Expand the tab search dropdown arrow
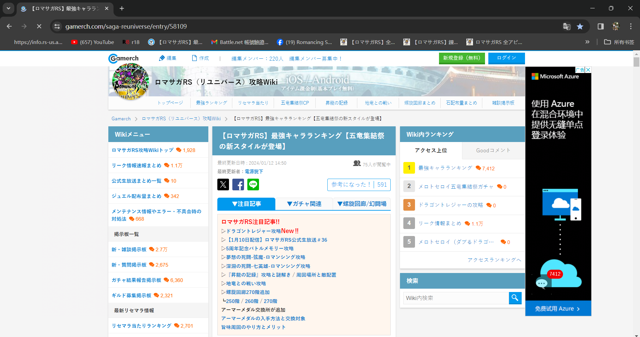This screenshot has width=640, height=337. (8, 8)
